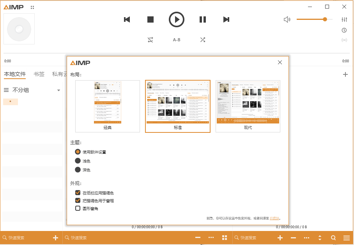Mute audio via the speaker icon
The width and height of the screenshot is (354, 245).
(x=287, y=19)
